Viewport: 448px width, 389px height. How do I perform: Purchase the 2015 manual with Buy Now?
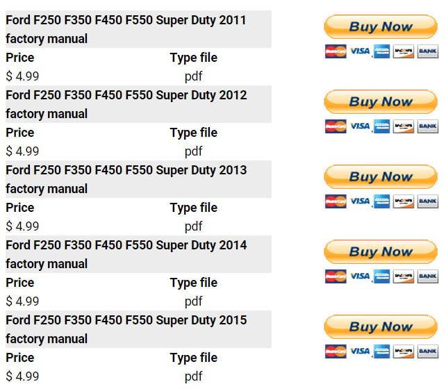coord(381,327)
